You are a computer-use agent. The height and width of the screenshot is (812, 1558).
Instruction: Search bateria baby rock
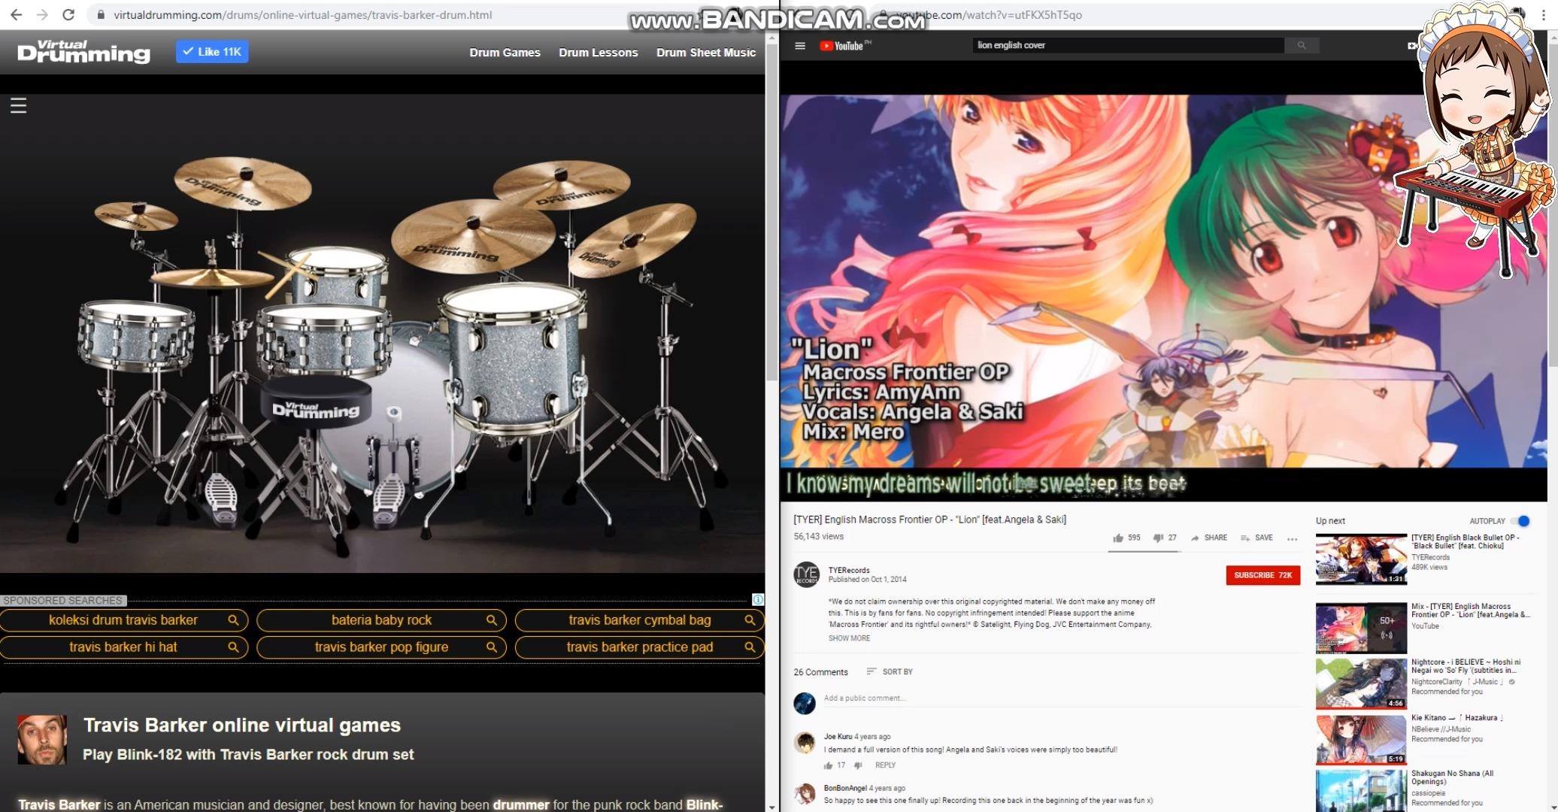point(381,620)
